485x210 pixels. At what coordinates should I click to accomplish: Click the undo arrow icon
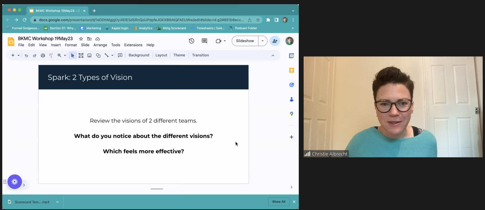point(26,55)
